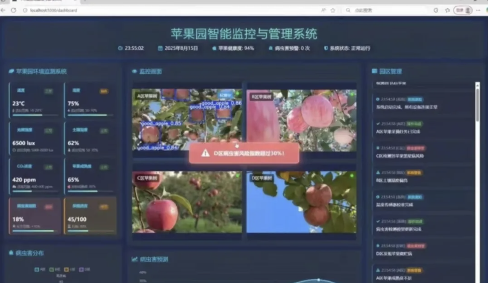
Task: Click the 420 ppm CO₂ card
Action: pos(35,176)
